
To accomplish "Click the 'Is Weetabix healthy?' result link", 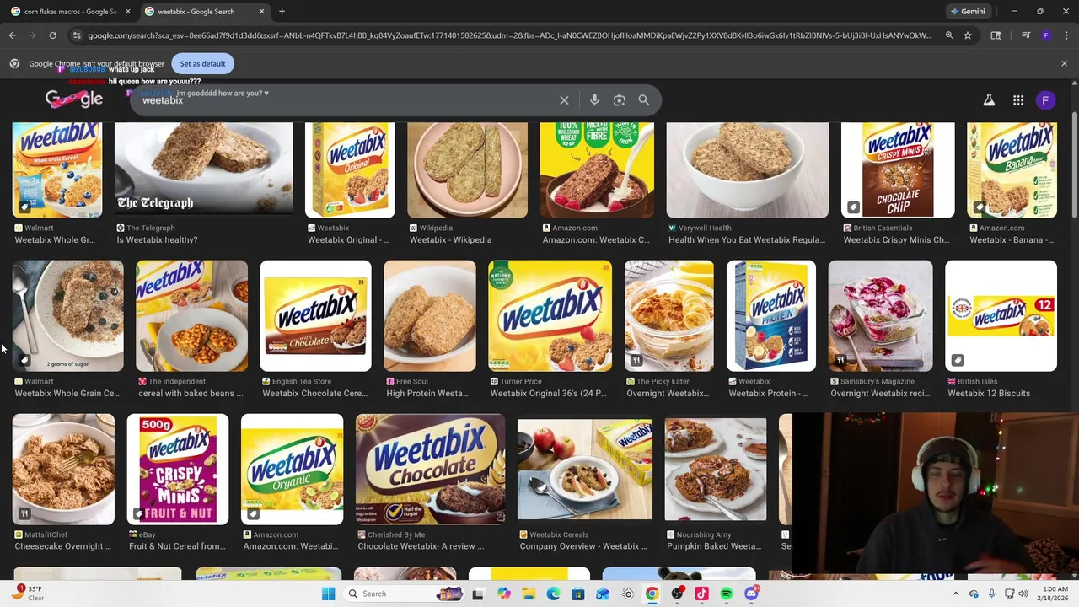I will coord(157,240).
